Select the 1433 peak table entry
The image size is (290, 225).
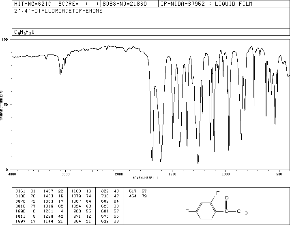tap(53, 196)
